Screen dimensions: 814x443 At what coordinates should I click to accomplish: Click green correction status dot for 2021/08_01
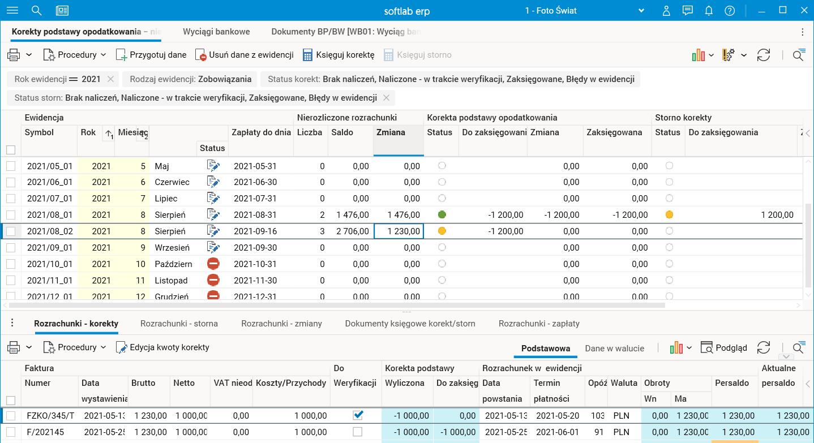[x=442, y=215]
